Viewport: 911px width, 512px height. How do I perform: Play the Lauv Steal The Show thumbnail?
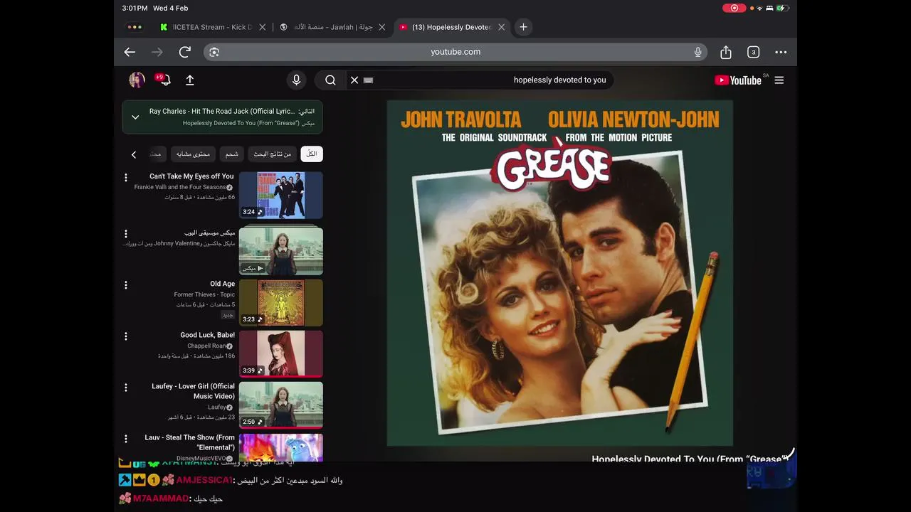point(280,447)
